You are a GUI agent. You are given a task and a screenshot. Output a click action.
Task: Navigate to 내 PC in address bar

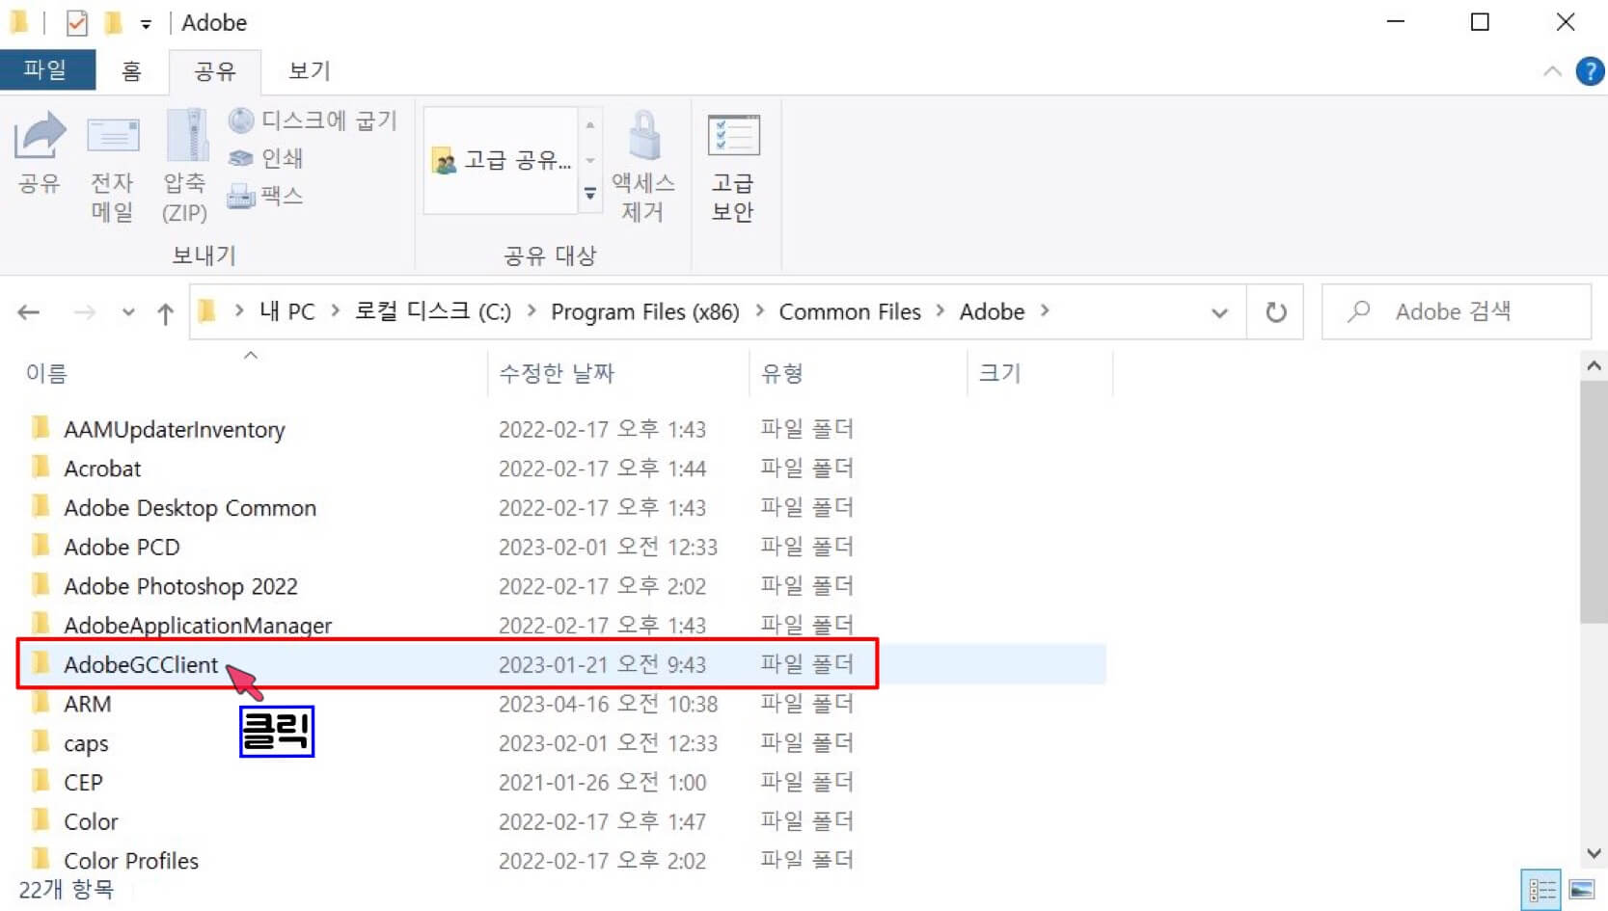click(x=286, y=311)
